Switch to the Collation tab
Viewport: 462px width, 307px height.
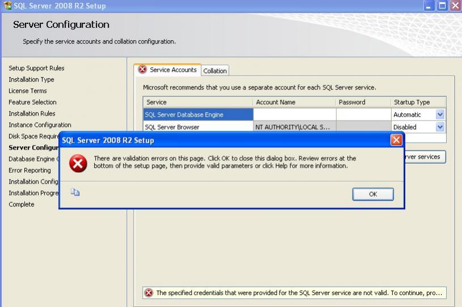click(215, 71)
